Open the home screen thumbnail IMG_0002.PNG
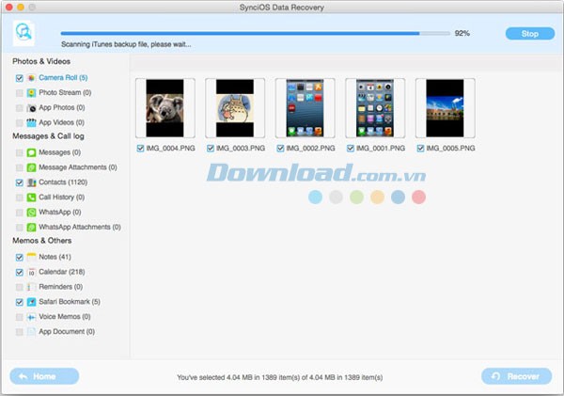The width and height of the screenshot is (564, 396). coord(305,108)
